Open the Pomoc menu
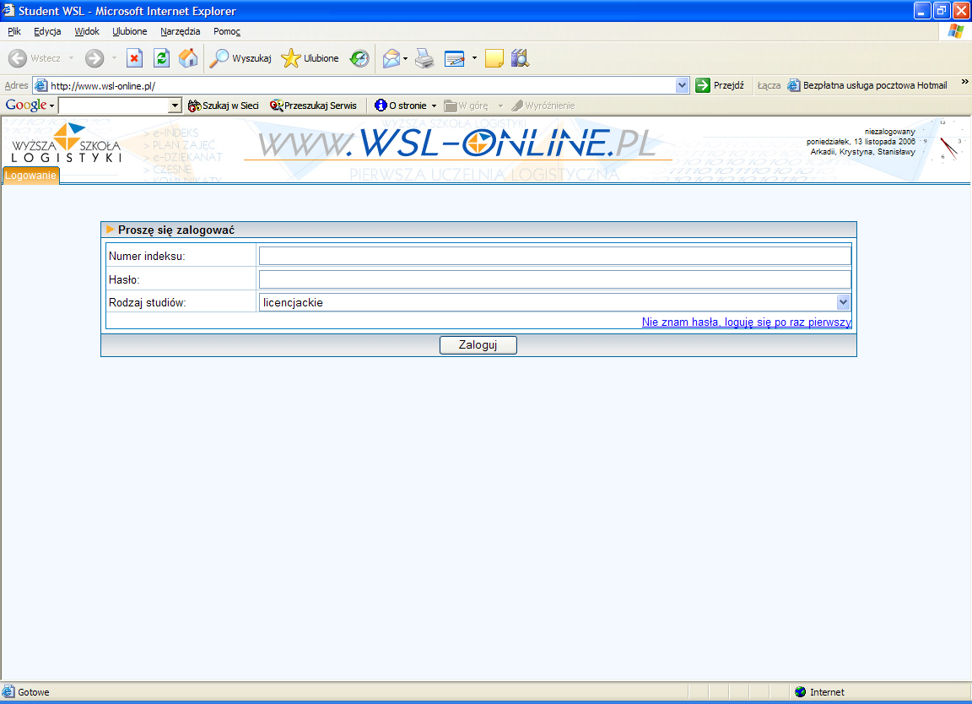Viewport: 972px width, 704px height. click(x=227, y=31)
